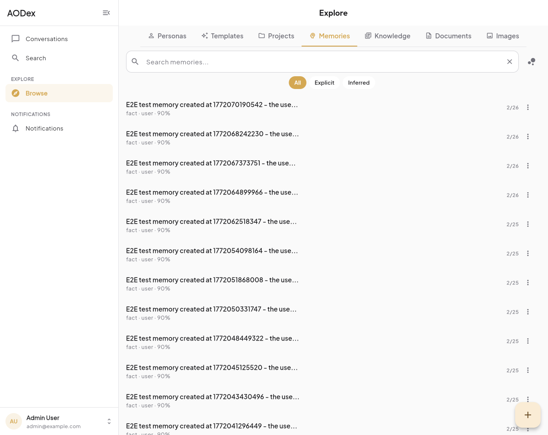Screen dimensions: 548x435
Task: Select Notifications in the sidebar
Action: (x=44, y=128)
